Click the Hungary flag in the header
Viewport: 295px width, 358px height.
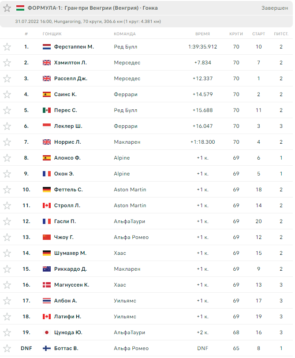(20, 8)
